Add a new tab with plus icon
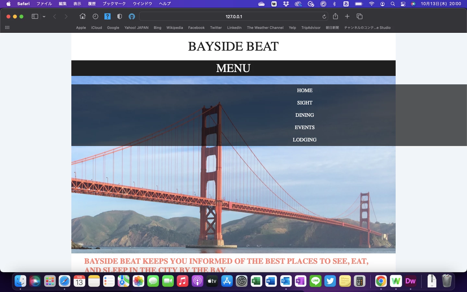 347,16
